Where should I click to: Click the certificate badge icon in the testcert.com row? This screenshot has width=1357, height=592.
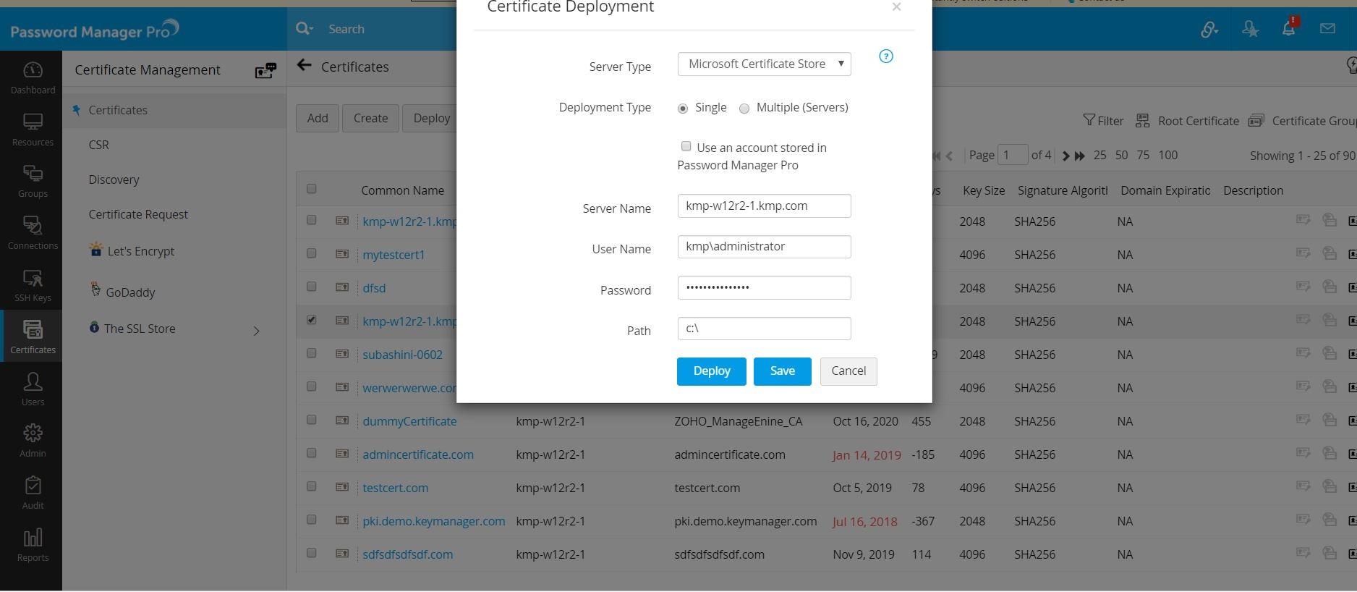[1303, 486]
